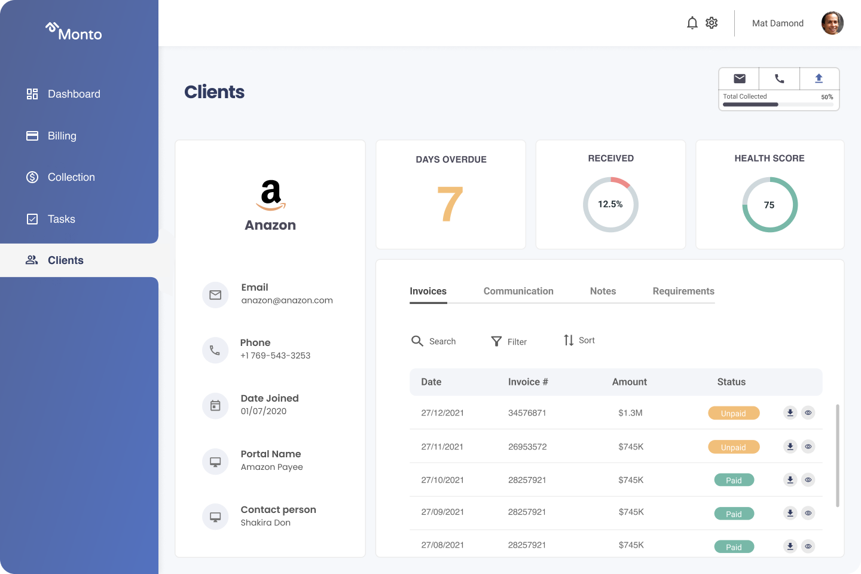Click the Unpaid badge for 27/11/2021
Viewport: 861px width, 574px height.
[734, 447]
